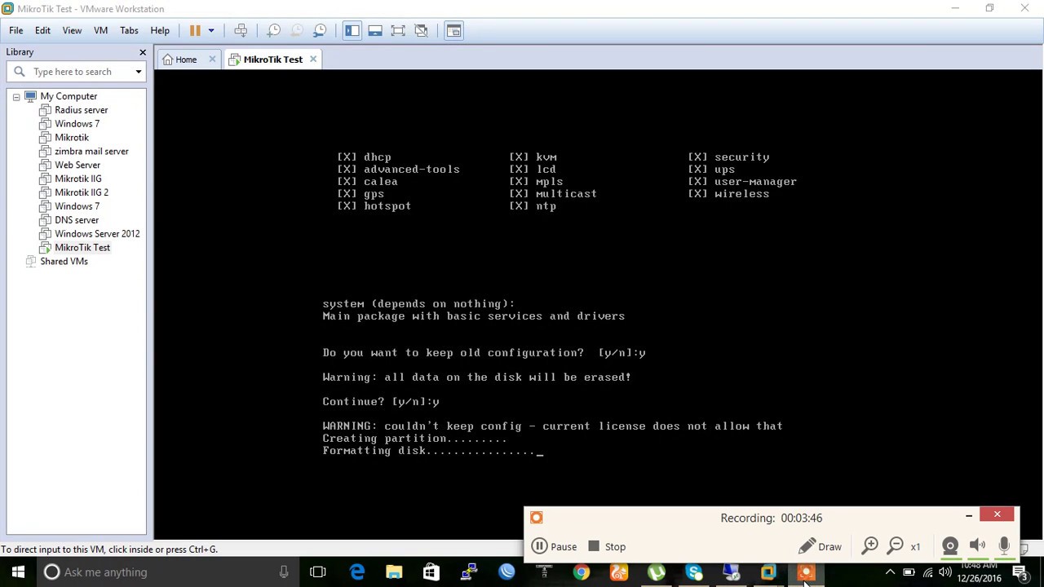This screenshot has width=1044, height=587.
Task: Collapse the My Computer tree node
Action: point(15,96)
